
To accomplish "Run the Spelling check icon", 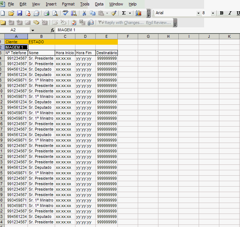I will click(66, 13).
